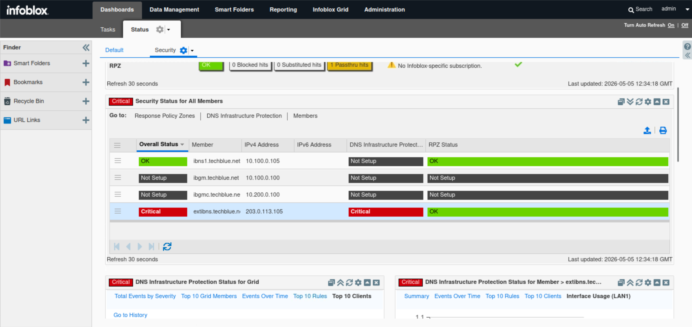Go to first page of members table

pos(117,247)
